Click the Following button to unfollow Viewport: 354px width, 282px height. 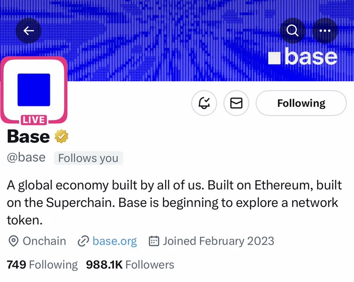click(x=301, y=103)
